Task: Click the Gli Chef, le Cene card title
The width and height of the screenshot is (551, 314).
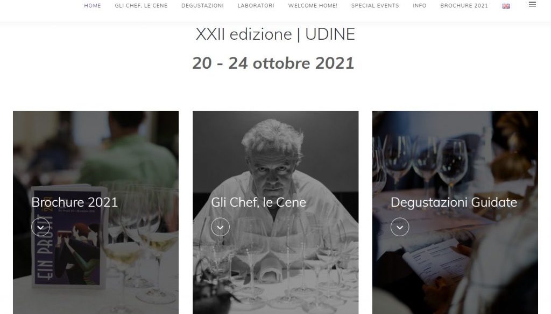Action: [259, 202]
